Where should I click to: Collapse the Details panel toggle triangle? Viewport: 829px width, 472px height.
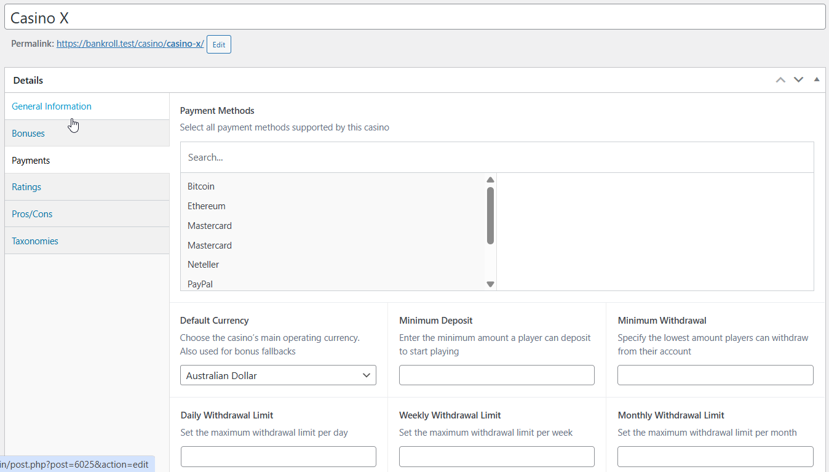(x=817, y=79)
